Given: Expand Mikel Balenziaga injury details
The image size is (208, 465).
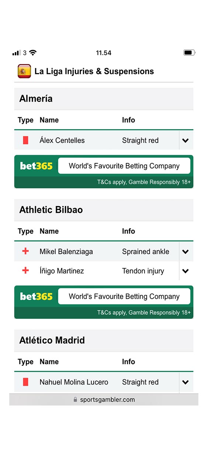Looking at the screenshot, I should [186, 252].
